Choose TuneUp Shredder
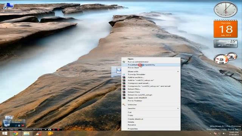 click(151, 74)
